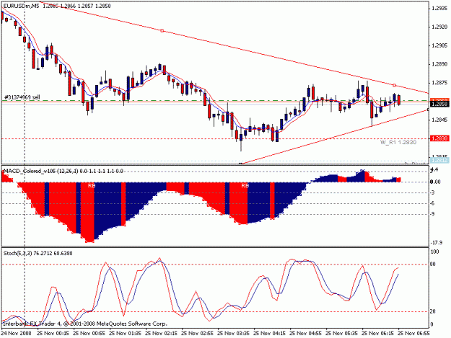Click the 25 Nov 04:15 time label
Image resolution: width=451 pixels, height=338 pixels.
(x=269, y=334)
